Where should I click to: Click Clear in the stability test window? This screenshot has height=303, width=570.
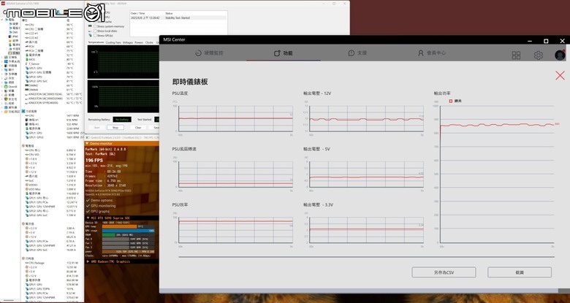(x=138, y=128)
